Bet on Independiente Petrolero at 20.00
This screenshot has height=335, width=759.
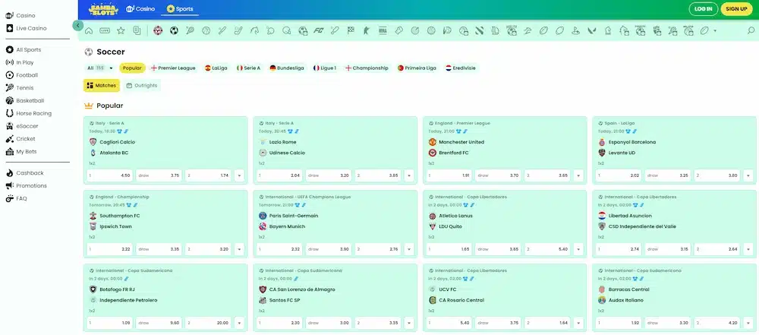coord(208,323)
